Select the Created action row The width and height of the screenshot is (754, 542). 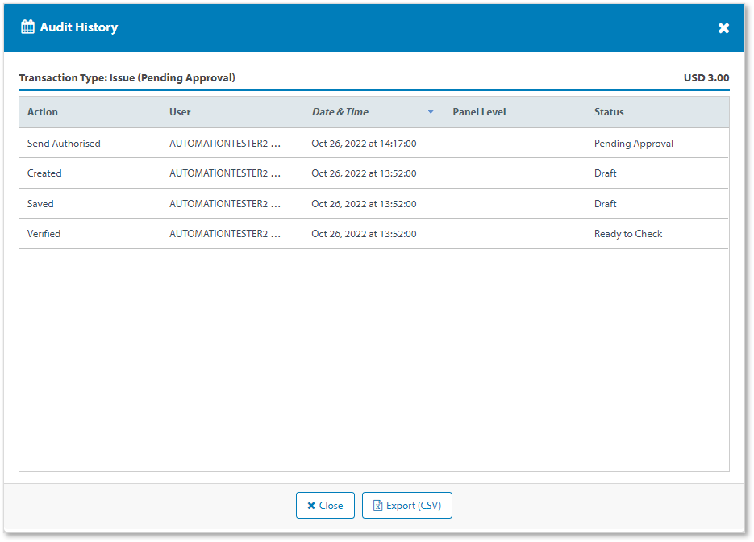44,173
